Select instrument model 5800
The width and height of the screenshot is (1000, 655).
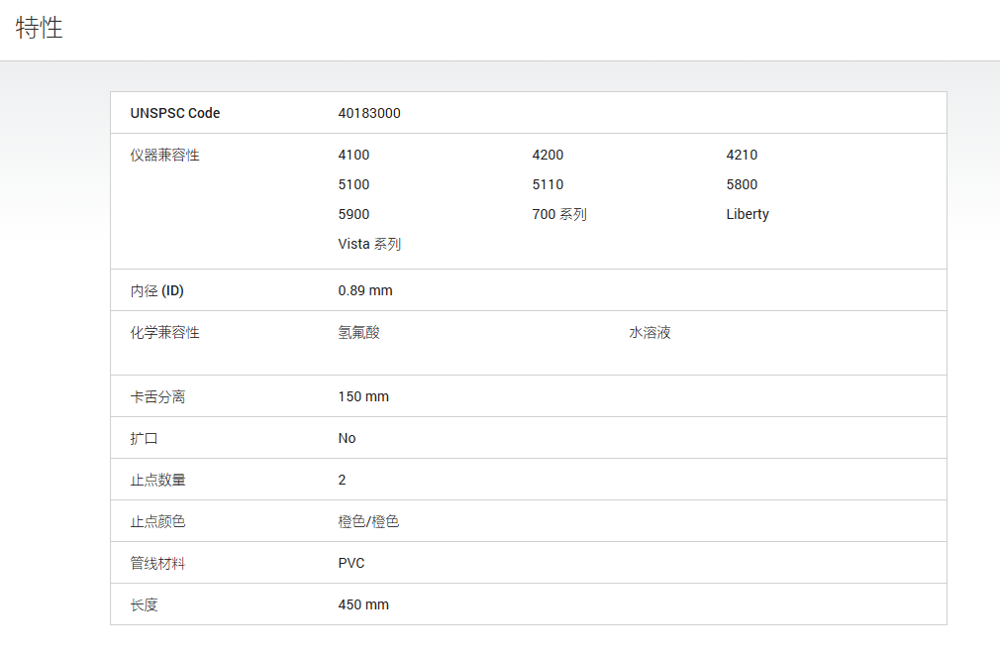[x=742, y=184]
